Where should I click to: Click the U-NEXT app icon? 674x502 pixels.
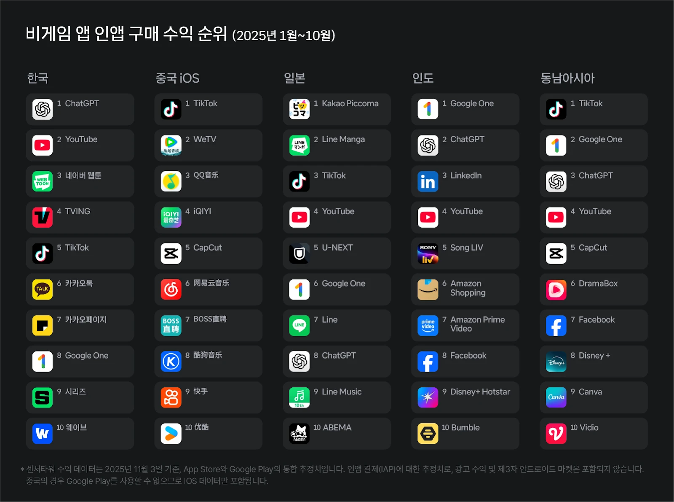pyautogui.click(x=300, y=254)
